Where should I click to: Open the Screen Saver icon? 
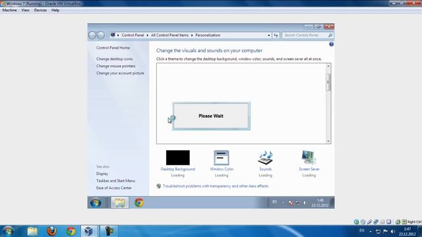pyautogui.click(x=309, y=158)
